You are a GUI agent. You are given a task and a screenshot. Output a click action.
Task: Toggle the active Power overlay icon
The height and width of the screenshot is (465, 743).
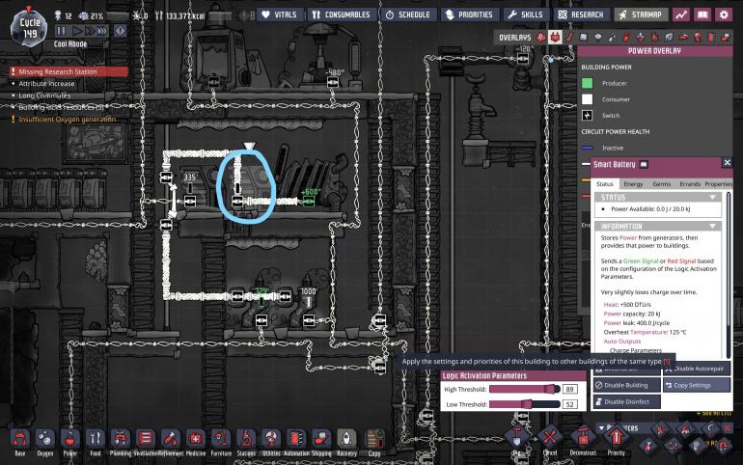click(x=555, y=37)
